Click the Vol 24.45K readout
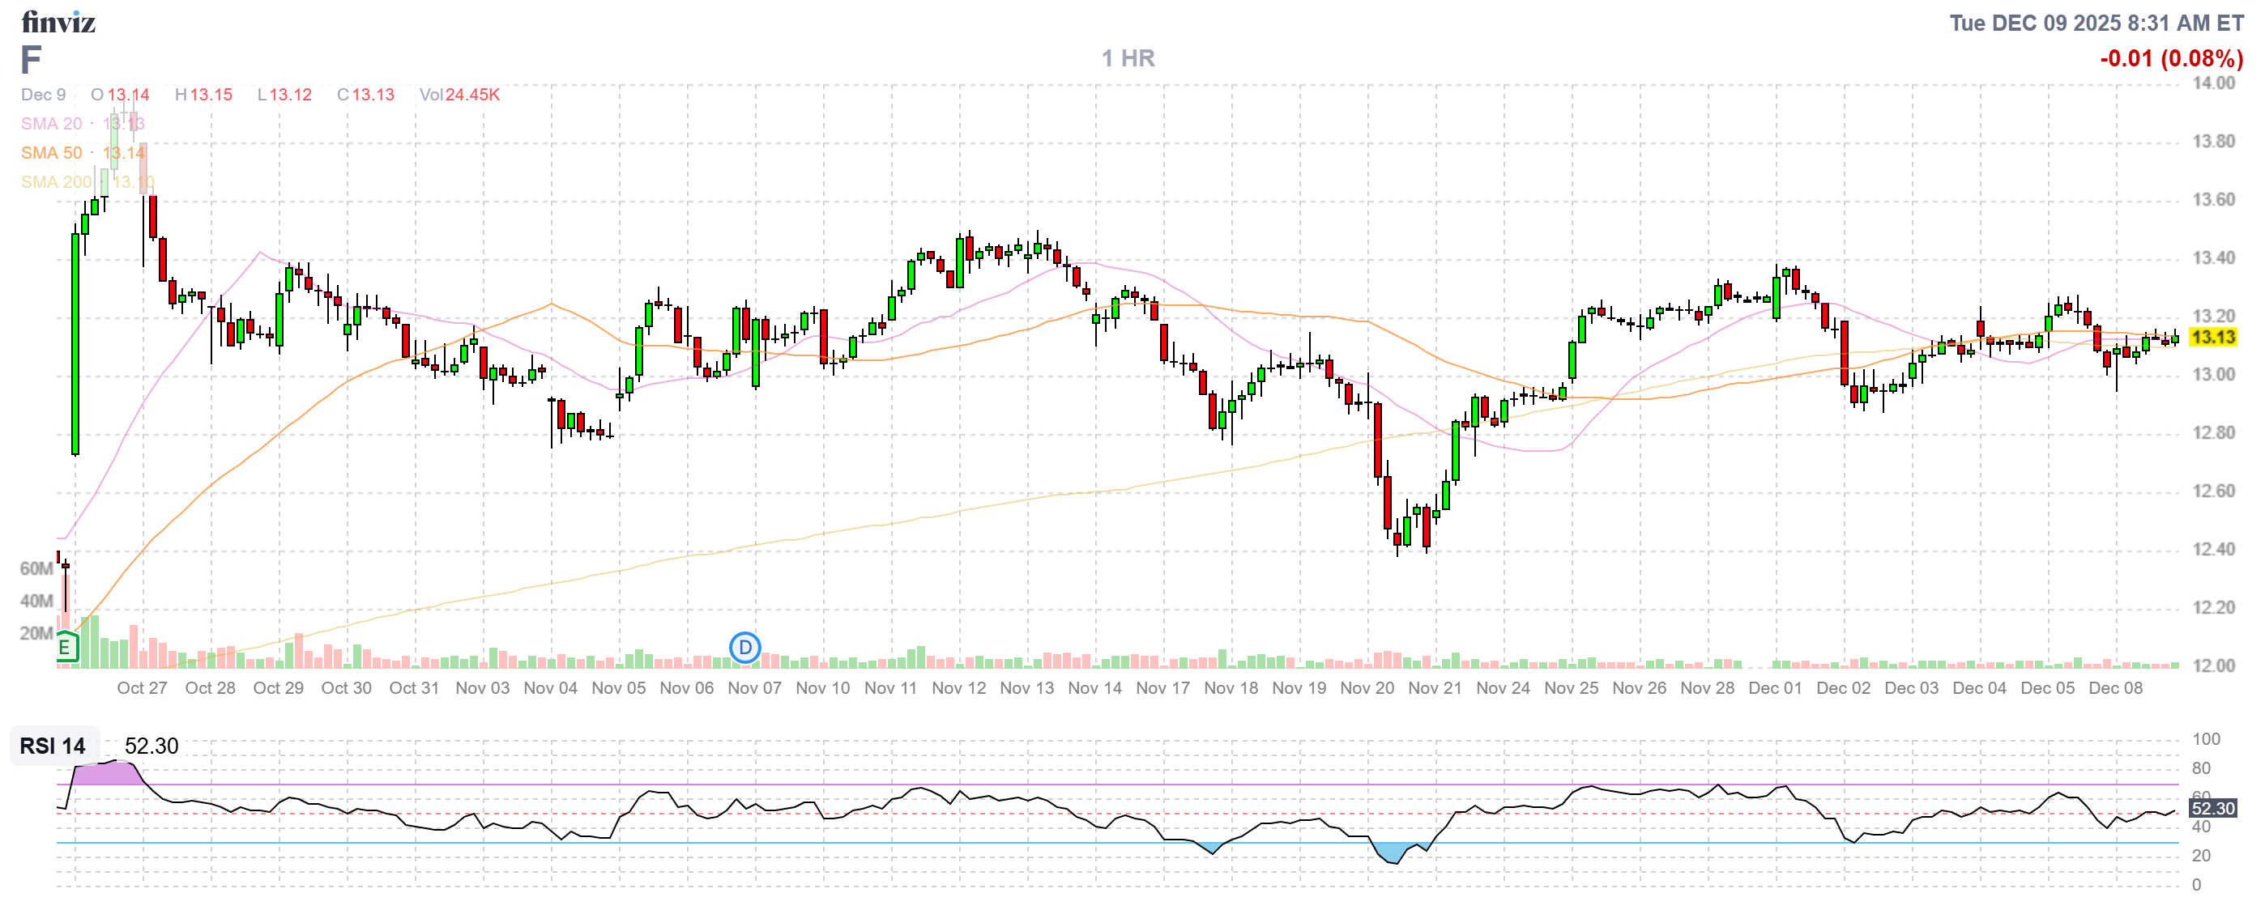 click(459, 95)
